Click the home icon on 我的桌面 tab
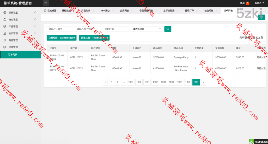This screenshot has height=144, width=268. [45, 10]
